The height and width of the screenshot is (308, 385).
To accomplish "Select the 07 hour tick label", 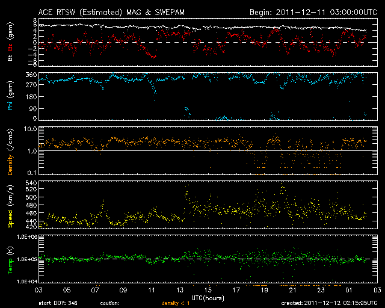I will point(95,290).
